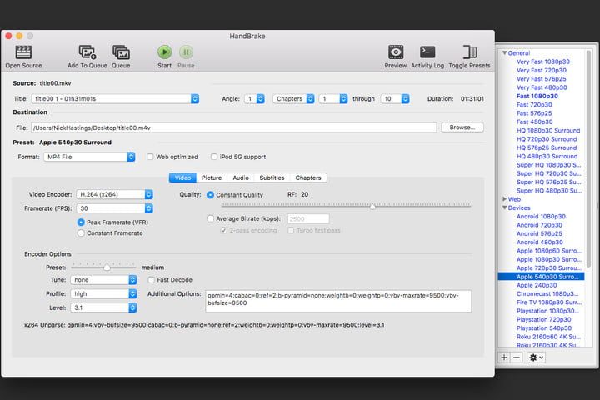The height and width of the screenshot is (400, 600).
Task: Select the Constant Framerate radio button
Action: [81, 232]
